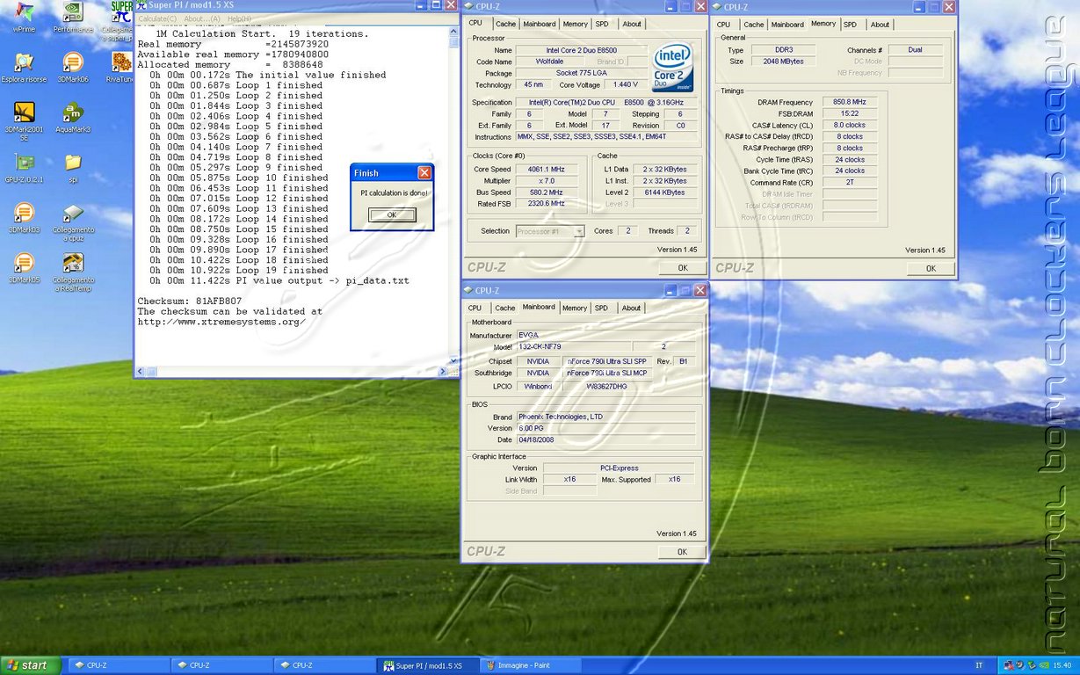Open Mainboard tab in CPU-Z timings window
The height and width of the screenshot is (675, 1080).
tap(787, 25)
